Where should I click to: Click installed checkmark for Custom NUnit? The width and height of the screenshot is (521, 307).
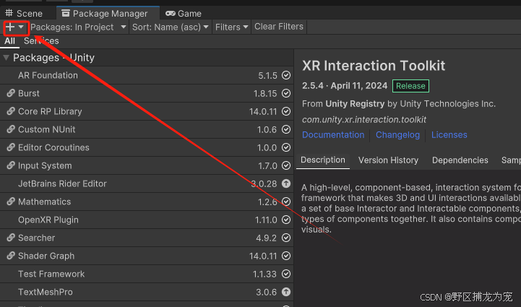[x=286, y=129]
